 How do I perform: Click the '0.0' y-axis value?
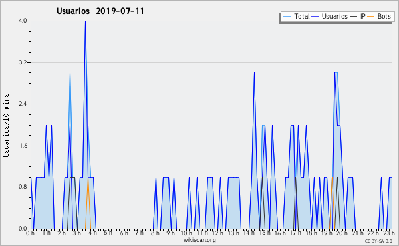[x=23, y=229]
